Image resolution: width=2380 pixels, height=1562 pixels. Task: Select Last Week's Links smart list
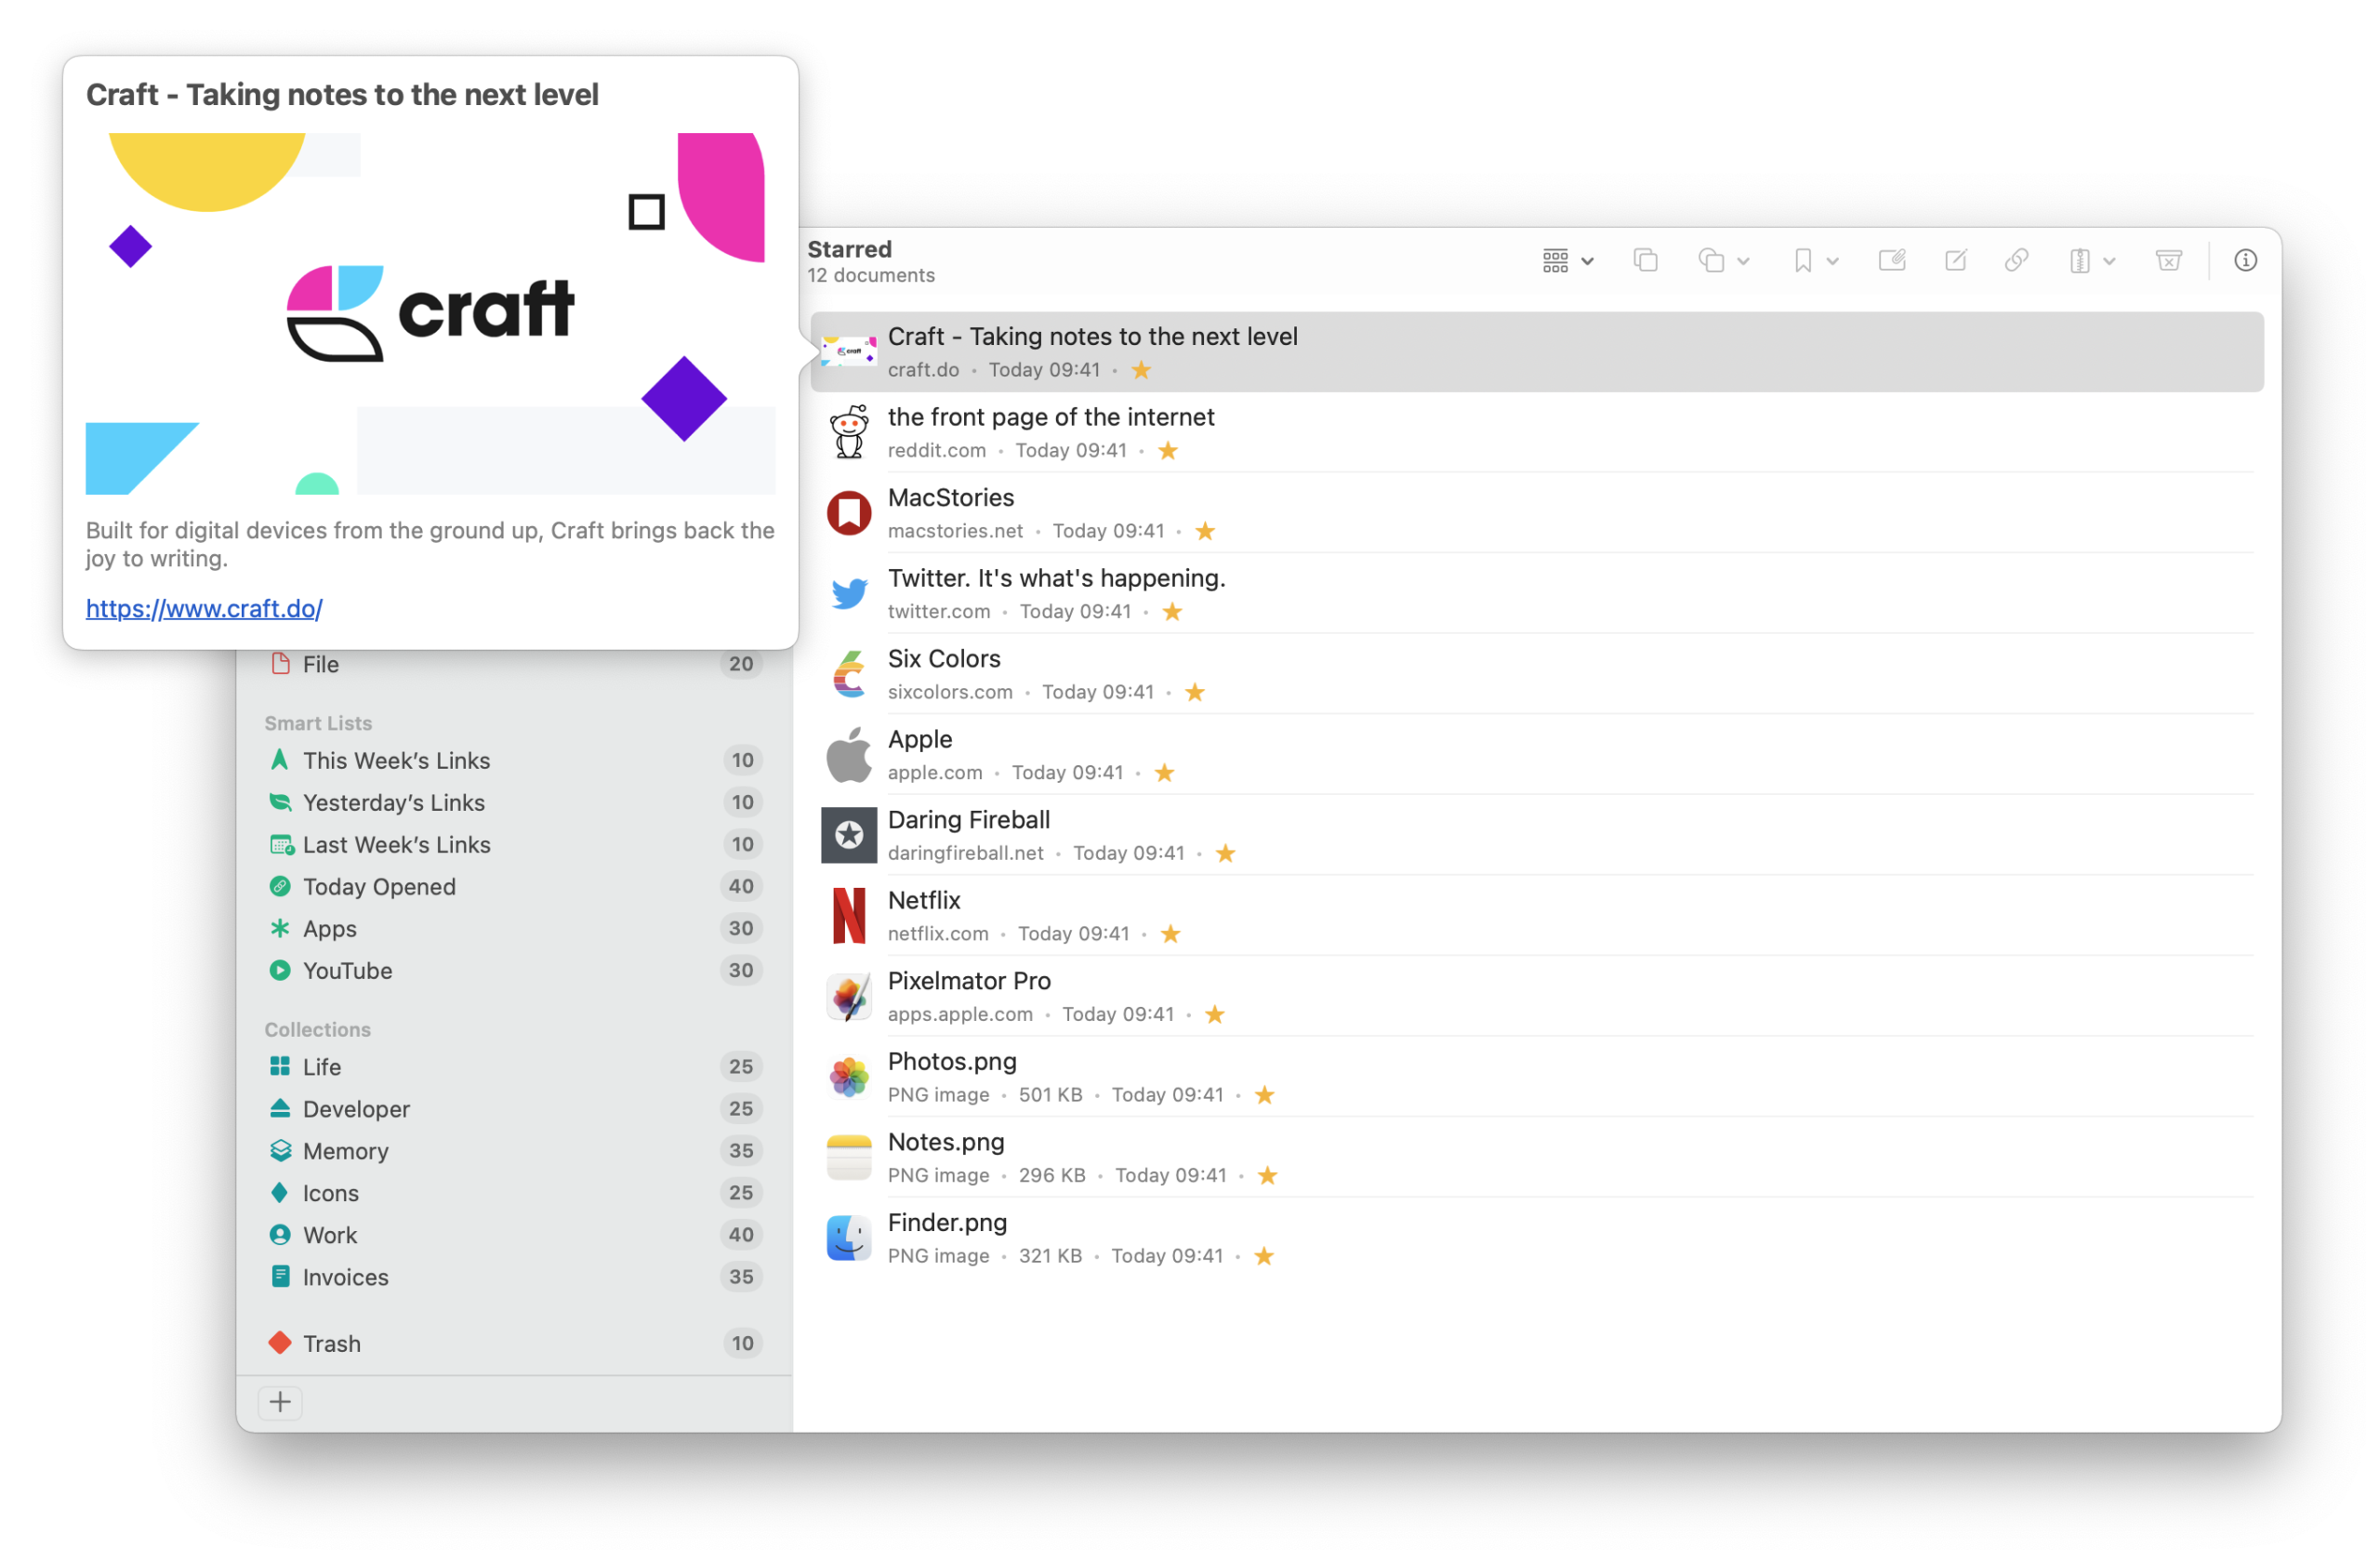point(514,844)
